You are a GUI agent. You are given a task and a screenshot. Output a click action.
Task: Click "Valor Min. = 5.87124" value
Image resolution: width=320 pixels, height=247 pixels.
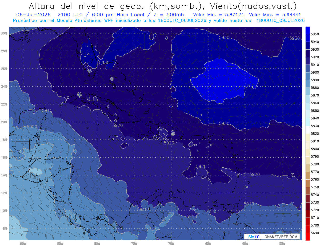coord(219,15)
